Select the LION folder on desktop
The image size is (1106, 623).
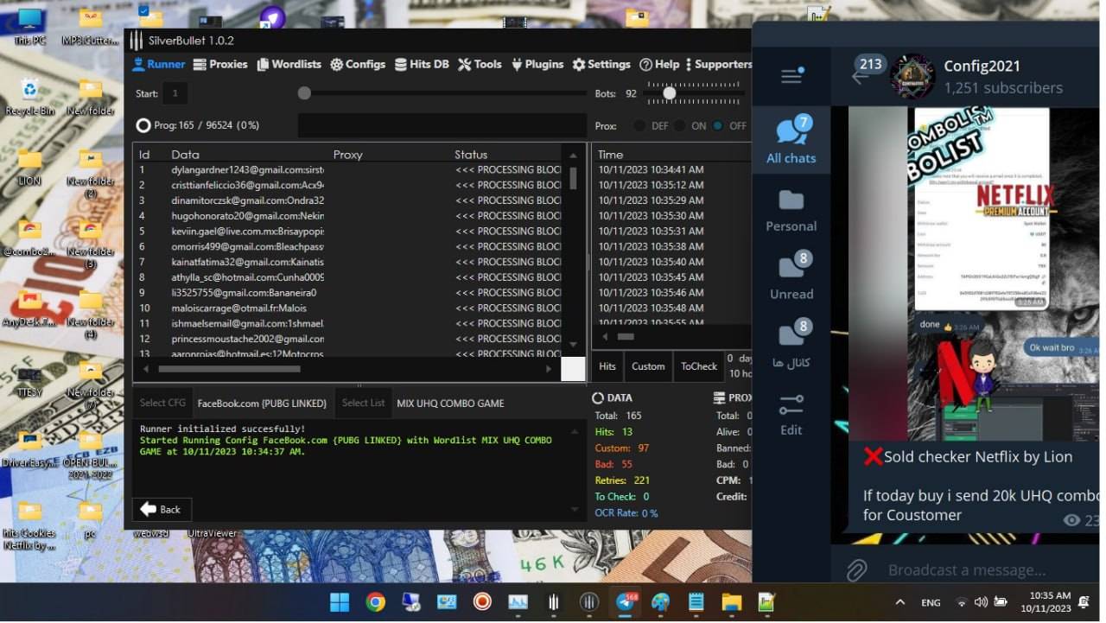pyautogui.click(x=30, y=167)
